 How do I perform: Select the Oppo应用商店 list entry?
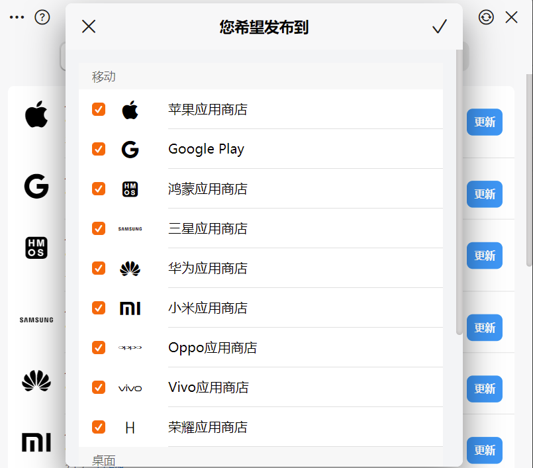click(x=261, y=348)
